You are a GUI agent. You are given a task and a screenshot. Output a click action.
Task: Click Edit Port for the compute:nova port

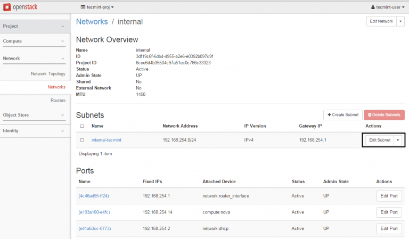coord(389,212)
